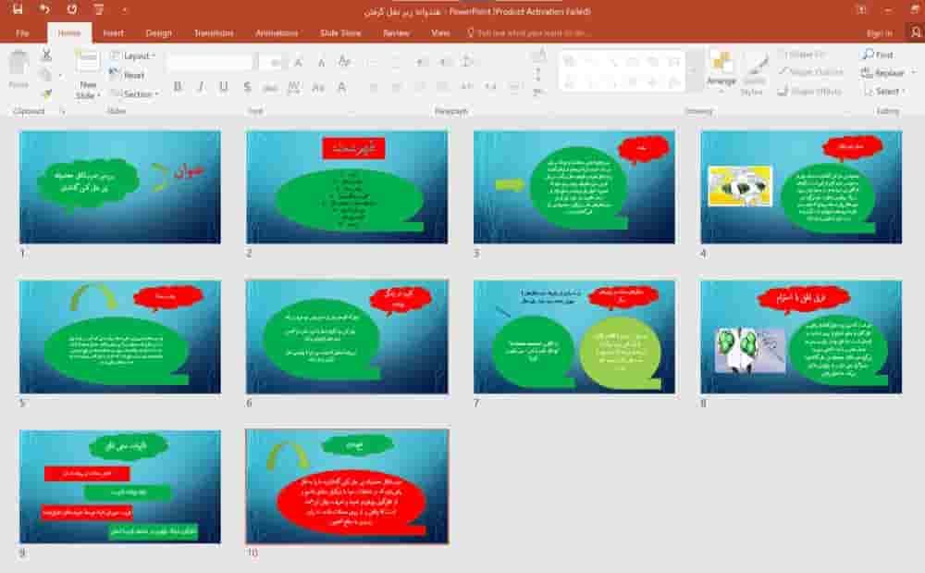Pick the Font Color A swatch
This screenshot has height=573, width=925.
coord(341,88)
